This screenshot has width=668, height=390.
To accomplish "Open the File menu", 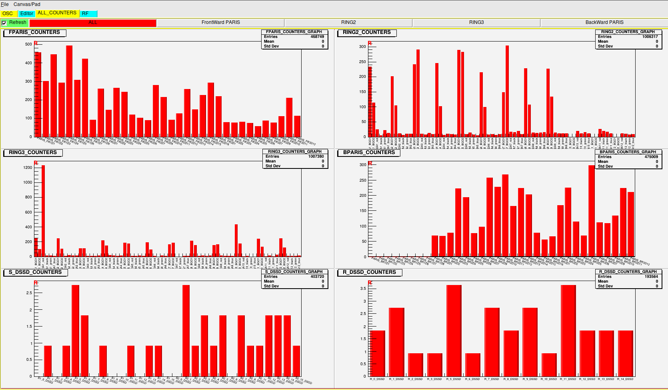I will coord(4,4).
